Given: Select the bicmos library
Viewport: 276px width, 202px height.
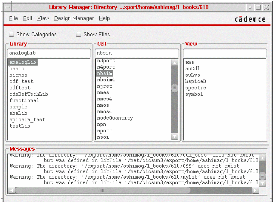Looking at the screenshot, I should click(18, 75).
